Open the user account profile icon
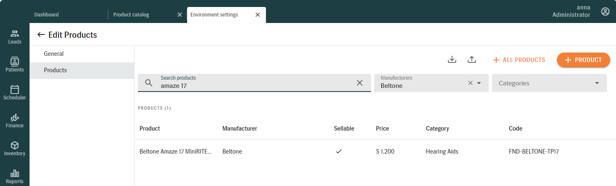Screen dimensions: 616x186 tap(605, 11)
